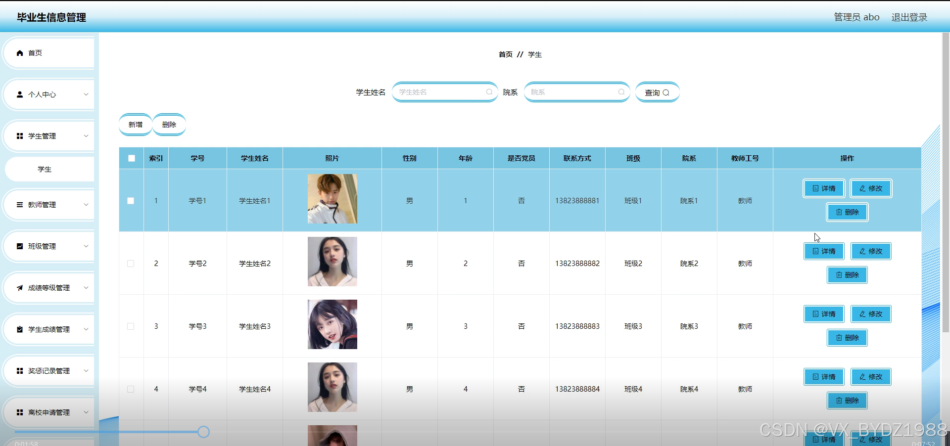Open 学生成绩管理 in the sidebar
The height and width of the screenshot is (446, 950).
[x=48, y=329]
